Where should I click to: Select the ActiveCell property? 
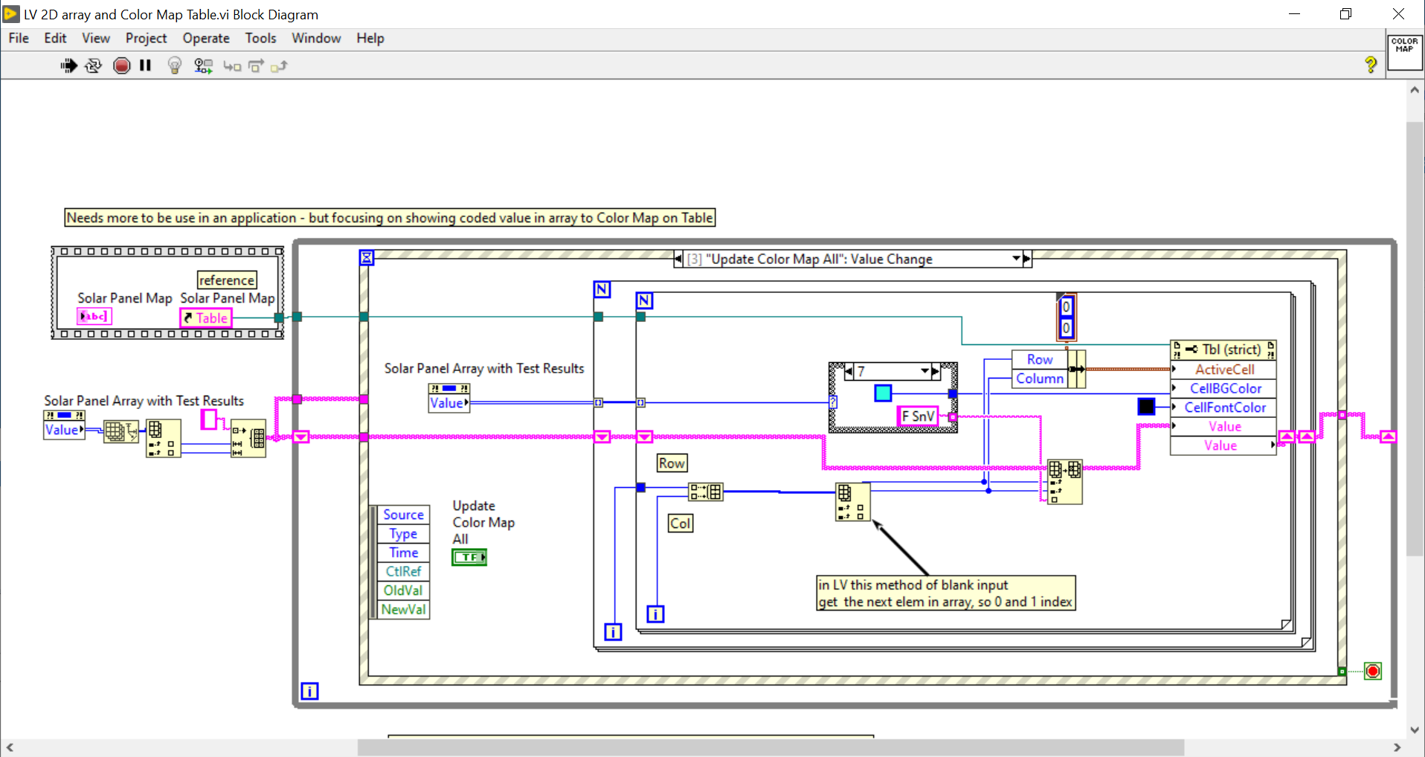(1223, 370)
